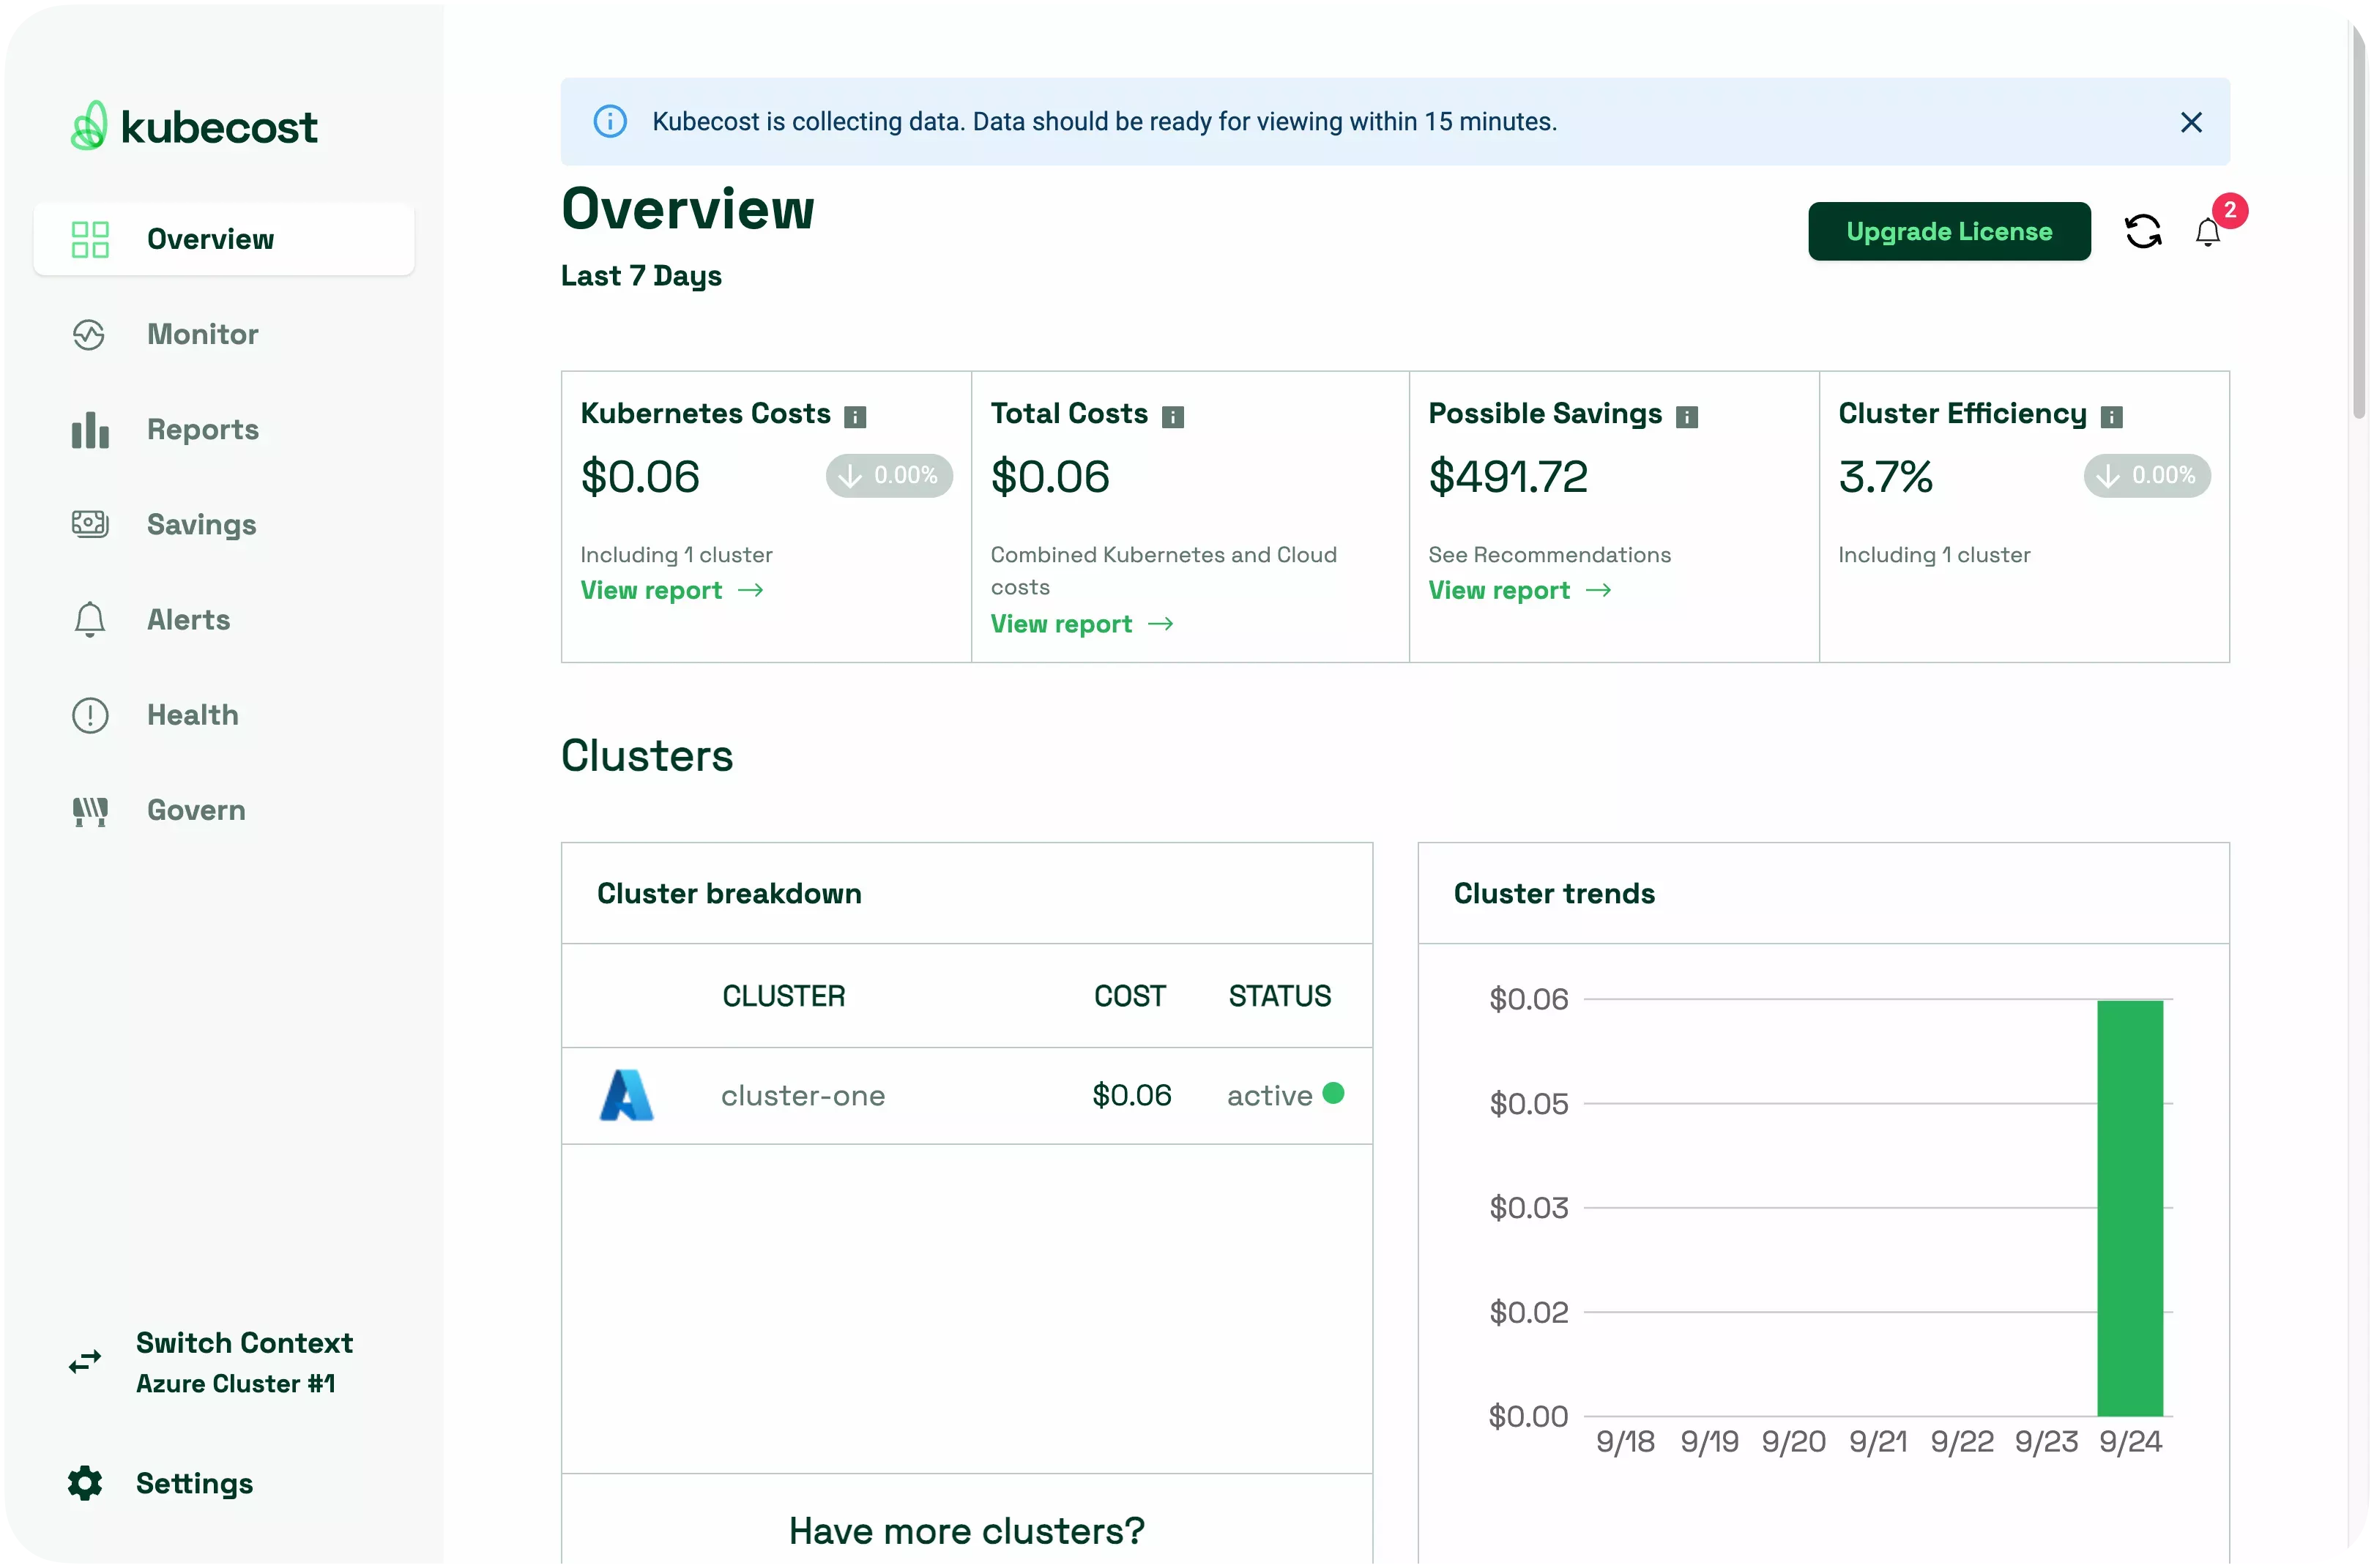Viewport: 2374px width, 1568px height.
Task: View the Kubernetes Costs info tooltip
Action: tap(856, 416)
